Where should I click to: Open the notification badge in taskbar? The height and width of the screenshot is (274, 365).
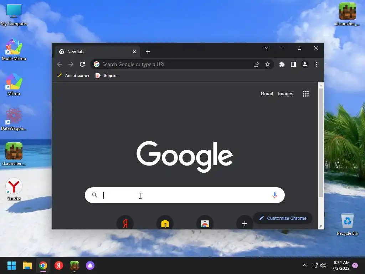[x=355, y=265]
